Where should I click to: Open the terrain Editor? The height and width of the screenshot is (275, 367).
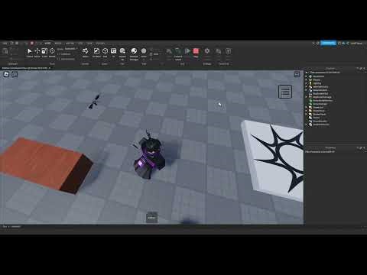(x=86, y=52)
